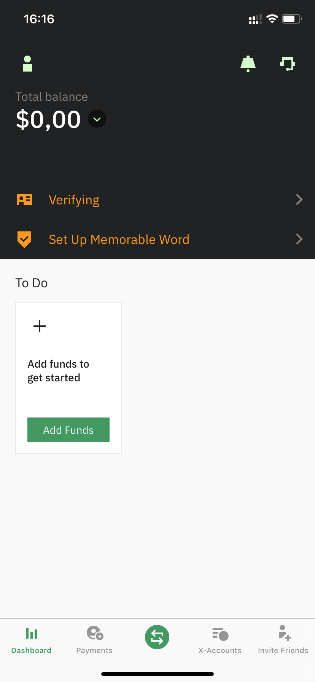Tap the green exchange arrows button
The image size is (315, 682).
[157, 637]
